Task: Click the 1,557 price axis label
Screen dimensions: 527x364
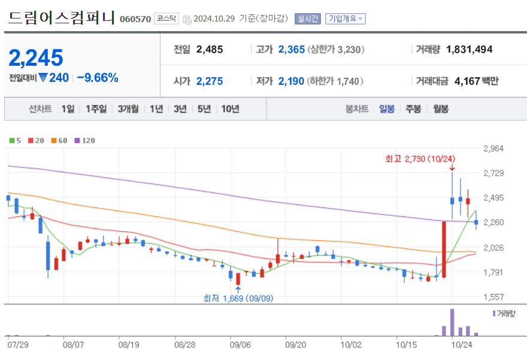Action: pyautogui.click(x=493, y=297)
